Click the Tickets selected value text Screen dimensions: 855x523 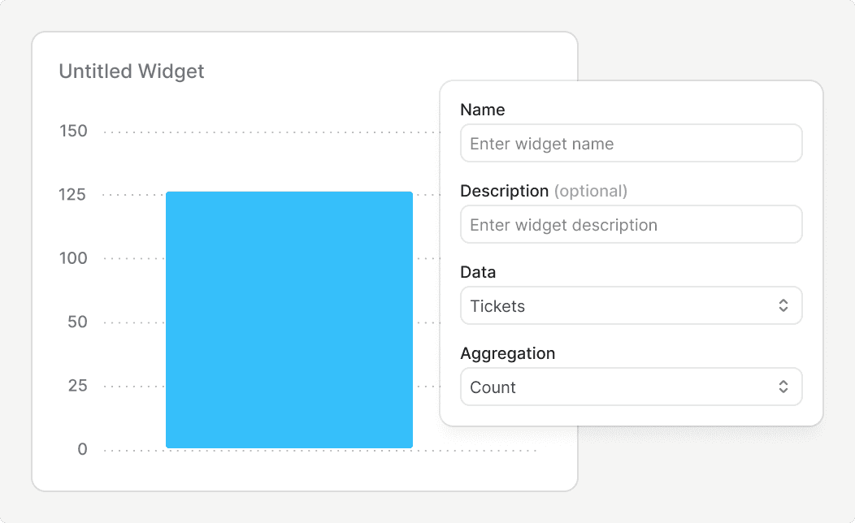click(497, 306)
